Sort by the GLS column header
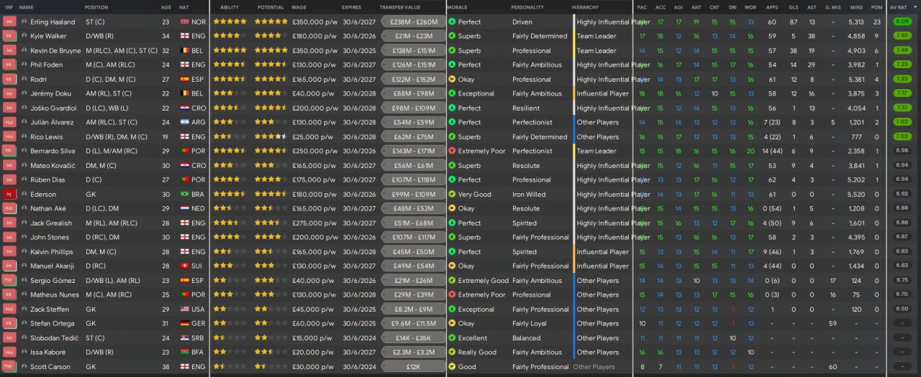Image resolution: width=921 pixels, height=377 pixels. coord(793,6)
